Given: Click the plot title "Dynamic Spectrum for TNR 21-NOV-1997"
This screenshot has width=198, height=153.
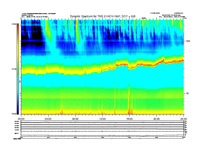Looking at the screenshot, I should click(95, 16).
